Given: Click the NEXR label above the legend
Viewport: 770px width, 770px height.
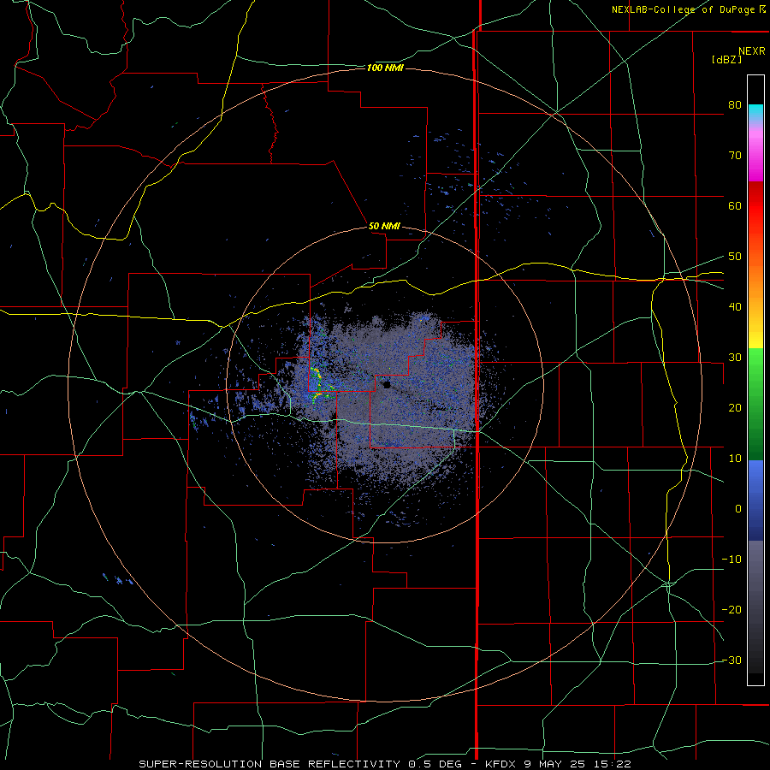Looking at the screenshot, I should pyautogui.click(x=752, y=51).
